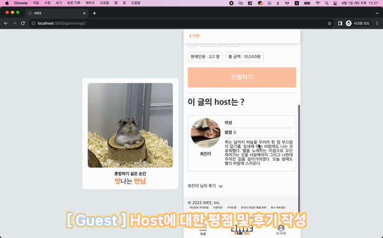Open Chrome three-dot menu

tap(377, 24)
